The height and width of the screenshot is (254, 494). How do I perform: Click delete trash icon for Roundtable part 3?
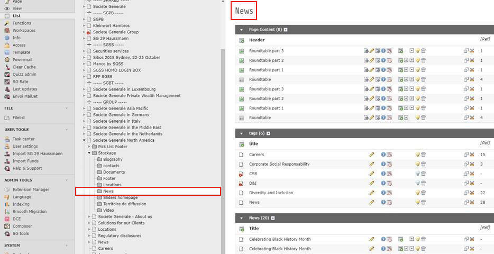423,51
